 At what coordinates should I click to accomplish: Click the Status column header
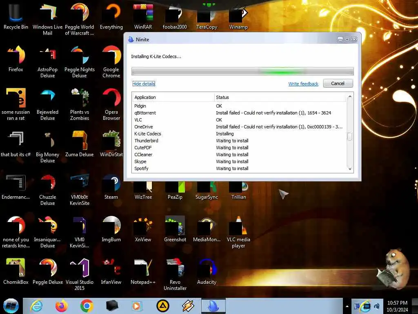coord(280,97)
